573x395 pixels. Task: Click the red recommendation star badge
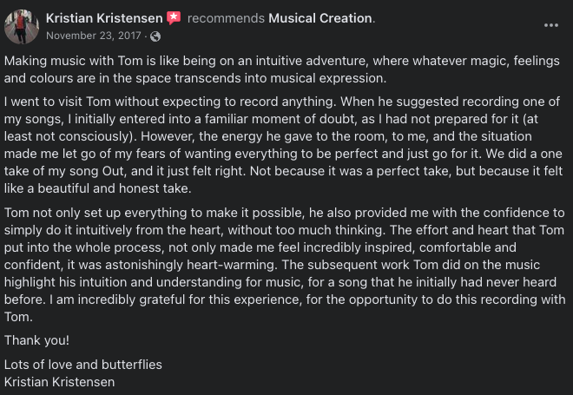coord(174,18)
